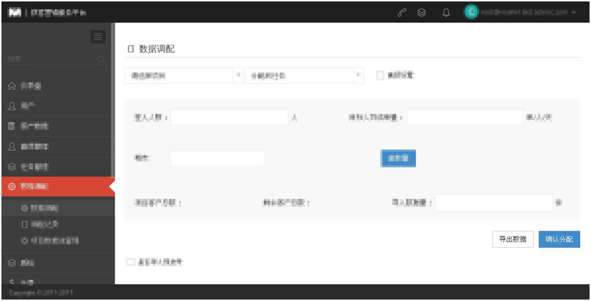Click the red highlighted gear sidebar item
Image resolution: width=591 pixels, height=301 pixels.
tap(57, 186)
